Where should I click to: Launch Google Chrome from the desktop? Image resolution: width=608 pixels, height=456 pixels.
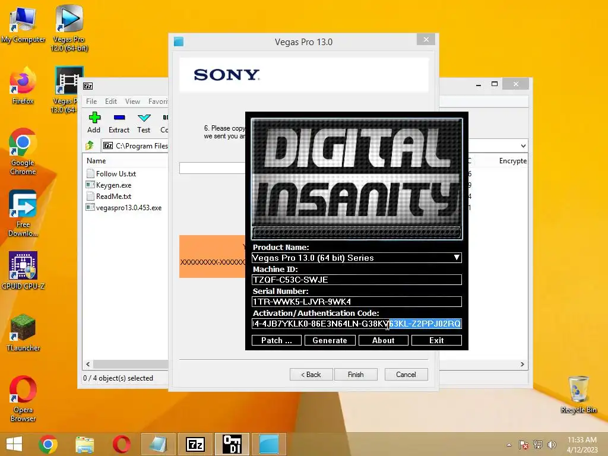click(x=23, y=151)
